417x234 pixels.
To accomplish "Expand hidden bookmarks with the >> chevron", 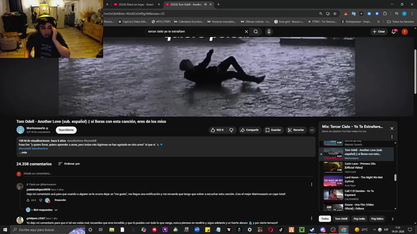I will tap(378, 21).
